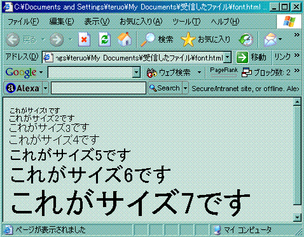The width and height of the screenshot is (304, 237).
Task: Open the Google logo menu dropdown
Action: pyautogui.click(x=41, y=73)
